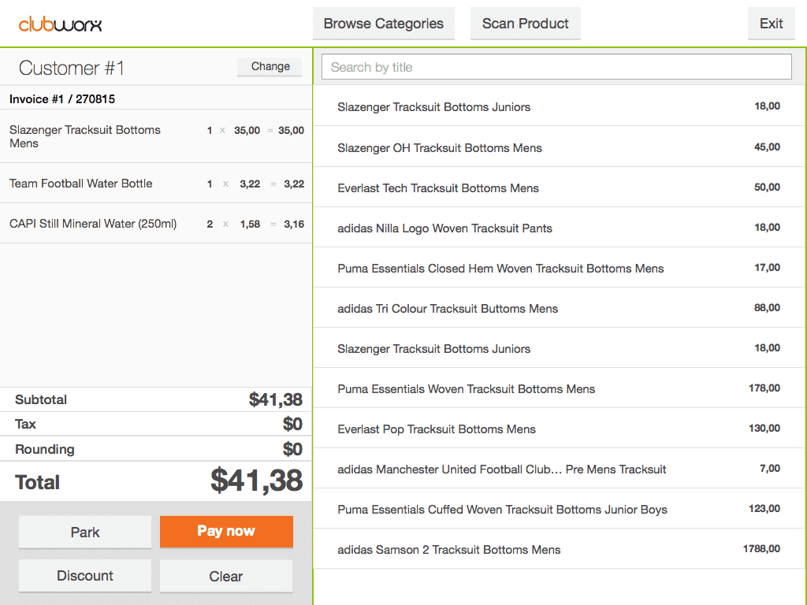Select Slazenger Tracksuit Bottoms Mens invoice line
The image size is (807, 605).
click(x=156, y=136)
